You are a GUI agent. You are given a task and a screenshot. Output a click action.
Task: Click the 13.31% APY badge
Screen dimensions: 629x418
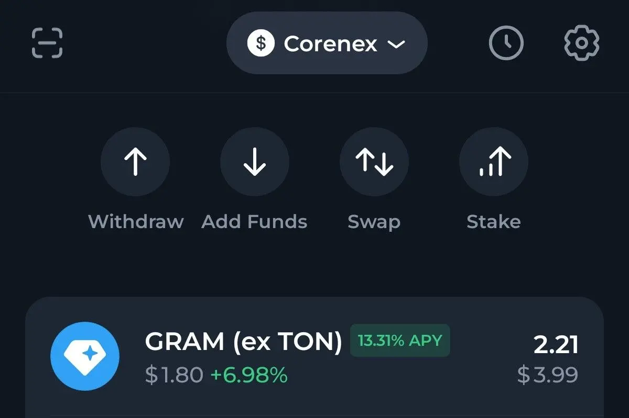400,341
